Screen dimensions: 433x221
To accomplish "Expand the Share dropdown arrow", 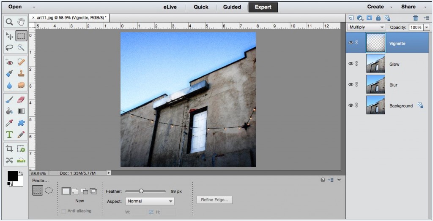I will (x=425, y=7).
